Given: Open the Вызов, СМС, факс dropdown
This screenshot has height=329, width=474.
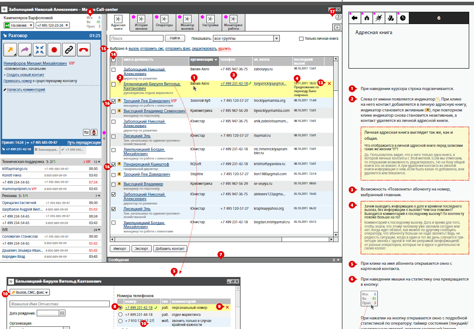Looking at the screenshot, I should click(x=30, y=292).
